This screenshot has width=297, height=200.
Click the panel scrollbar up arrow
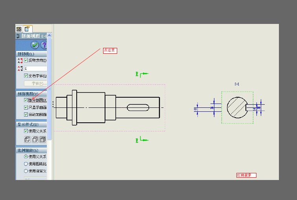coord(49,35)
